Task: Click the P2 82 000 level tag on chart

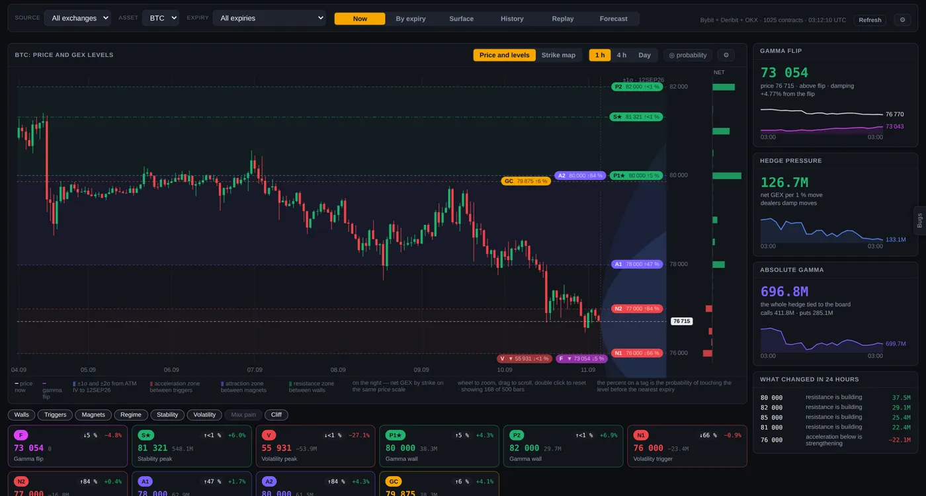Action: click(637, 87)
